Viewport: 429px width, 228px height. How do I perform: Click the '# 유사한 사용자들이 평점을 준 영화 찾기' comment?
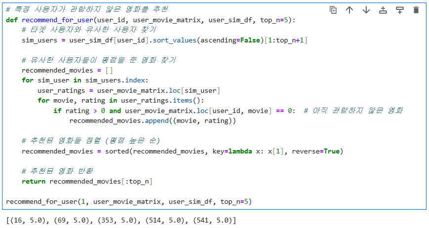tap(99, 60)
